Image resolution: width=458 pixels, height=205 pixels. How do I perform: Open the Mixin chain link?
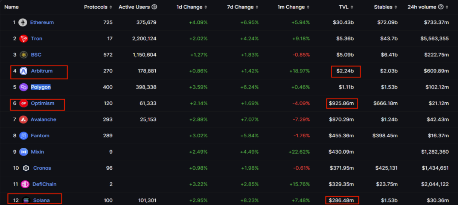point(37,152)
